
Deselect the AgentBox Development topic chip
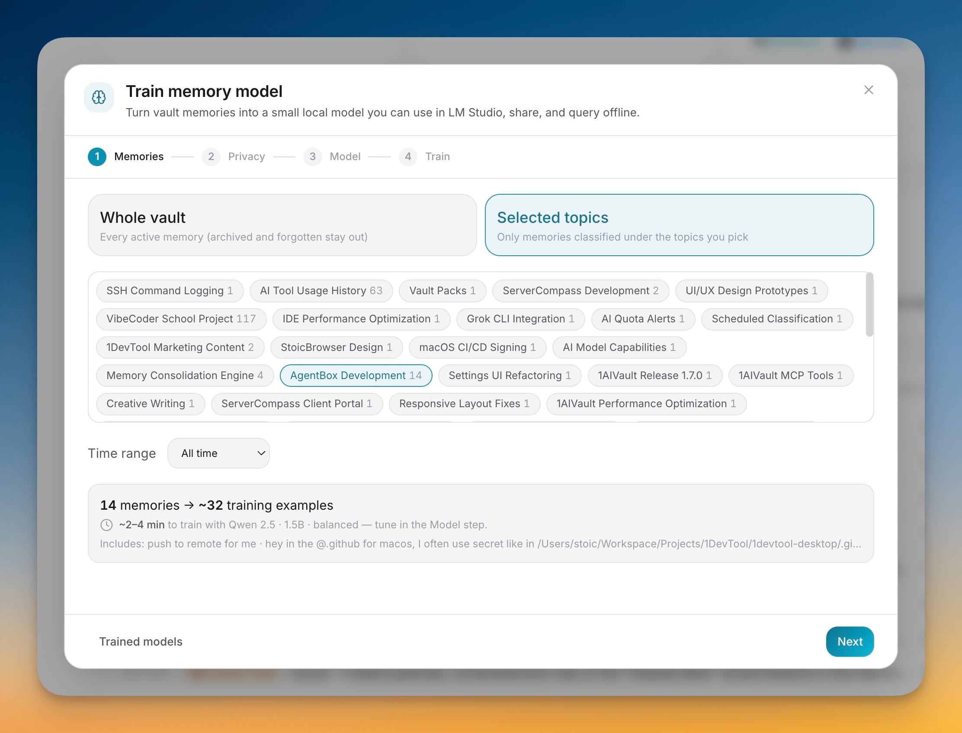[x=356, y=376]
